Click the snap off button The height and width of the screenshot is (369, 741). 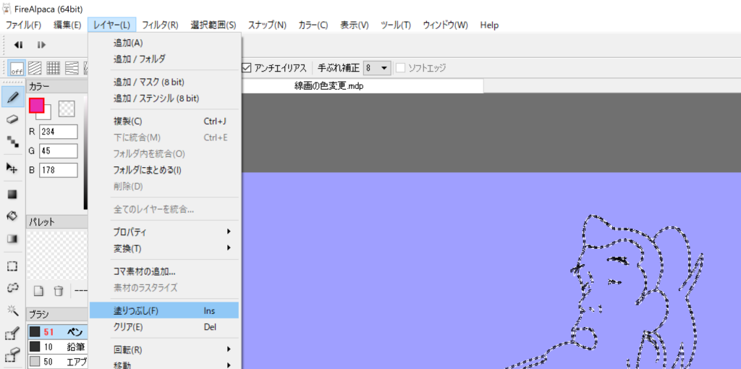[x=17, y=68]
